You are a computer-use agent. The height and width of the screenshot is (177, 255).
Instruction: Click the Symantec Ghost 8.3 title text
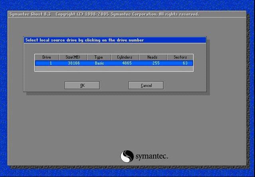tap(30, 14)
